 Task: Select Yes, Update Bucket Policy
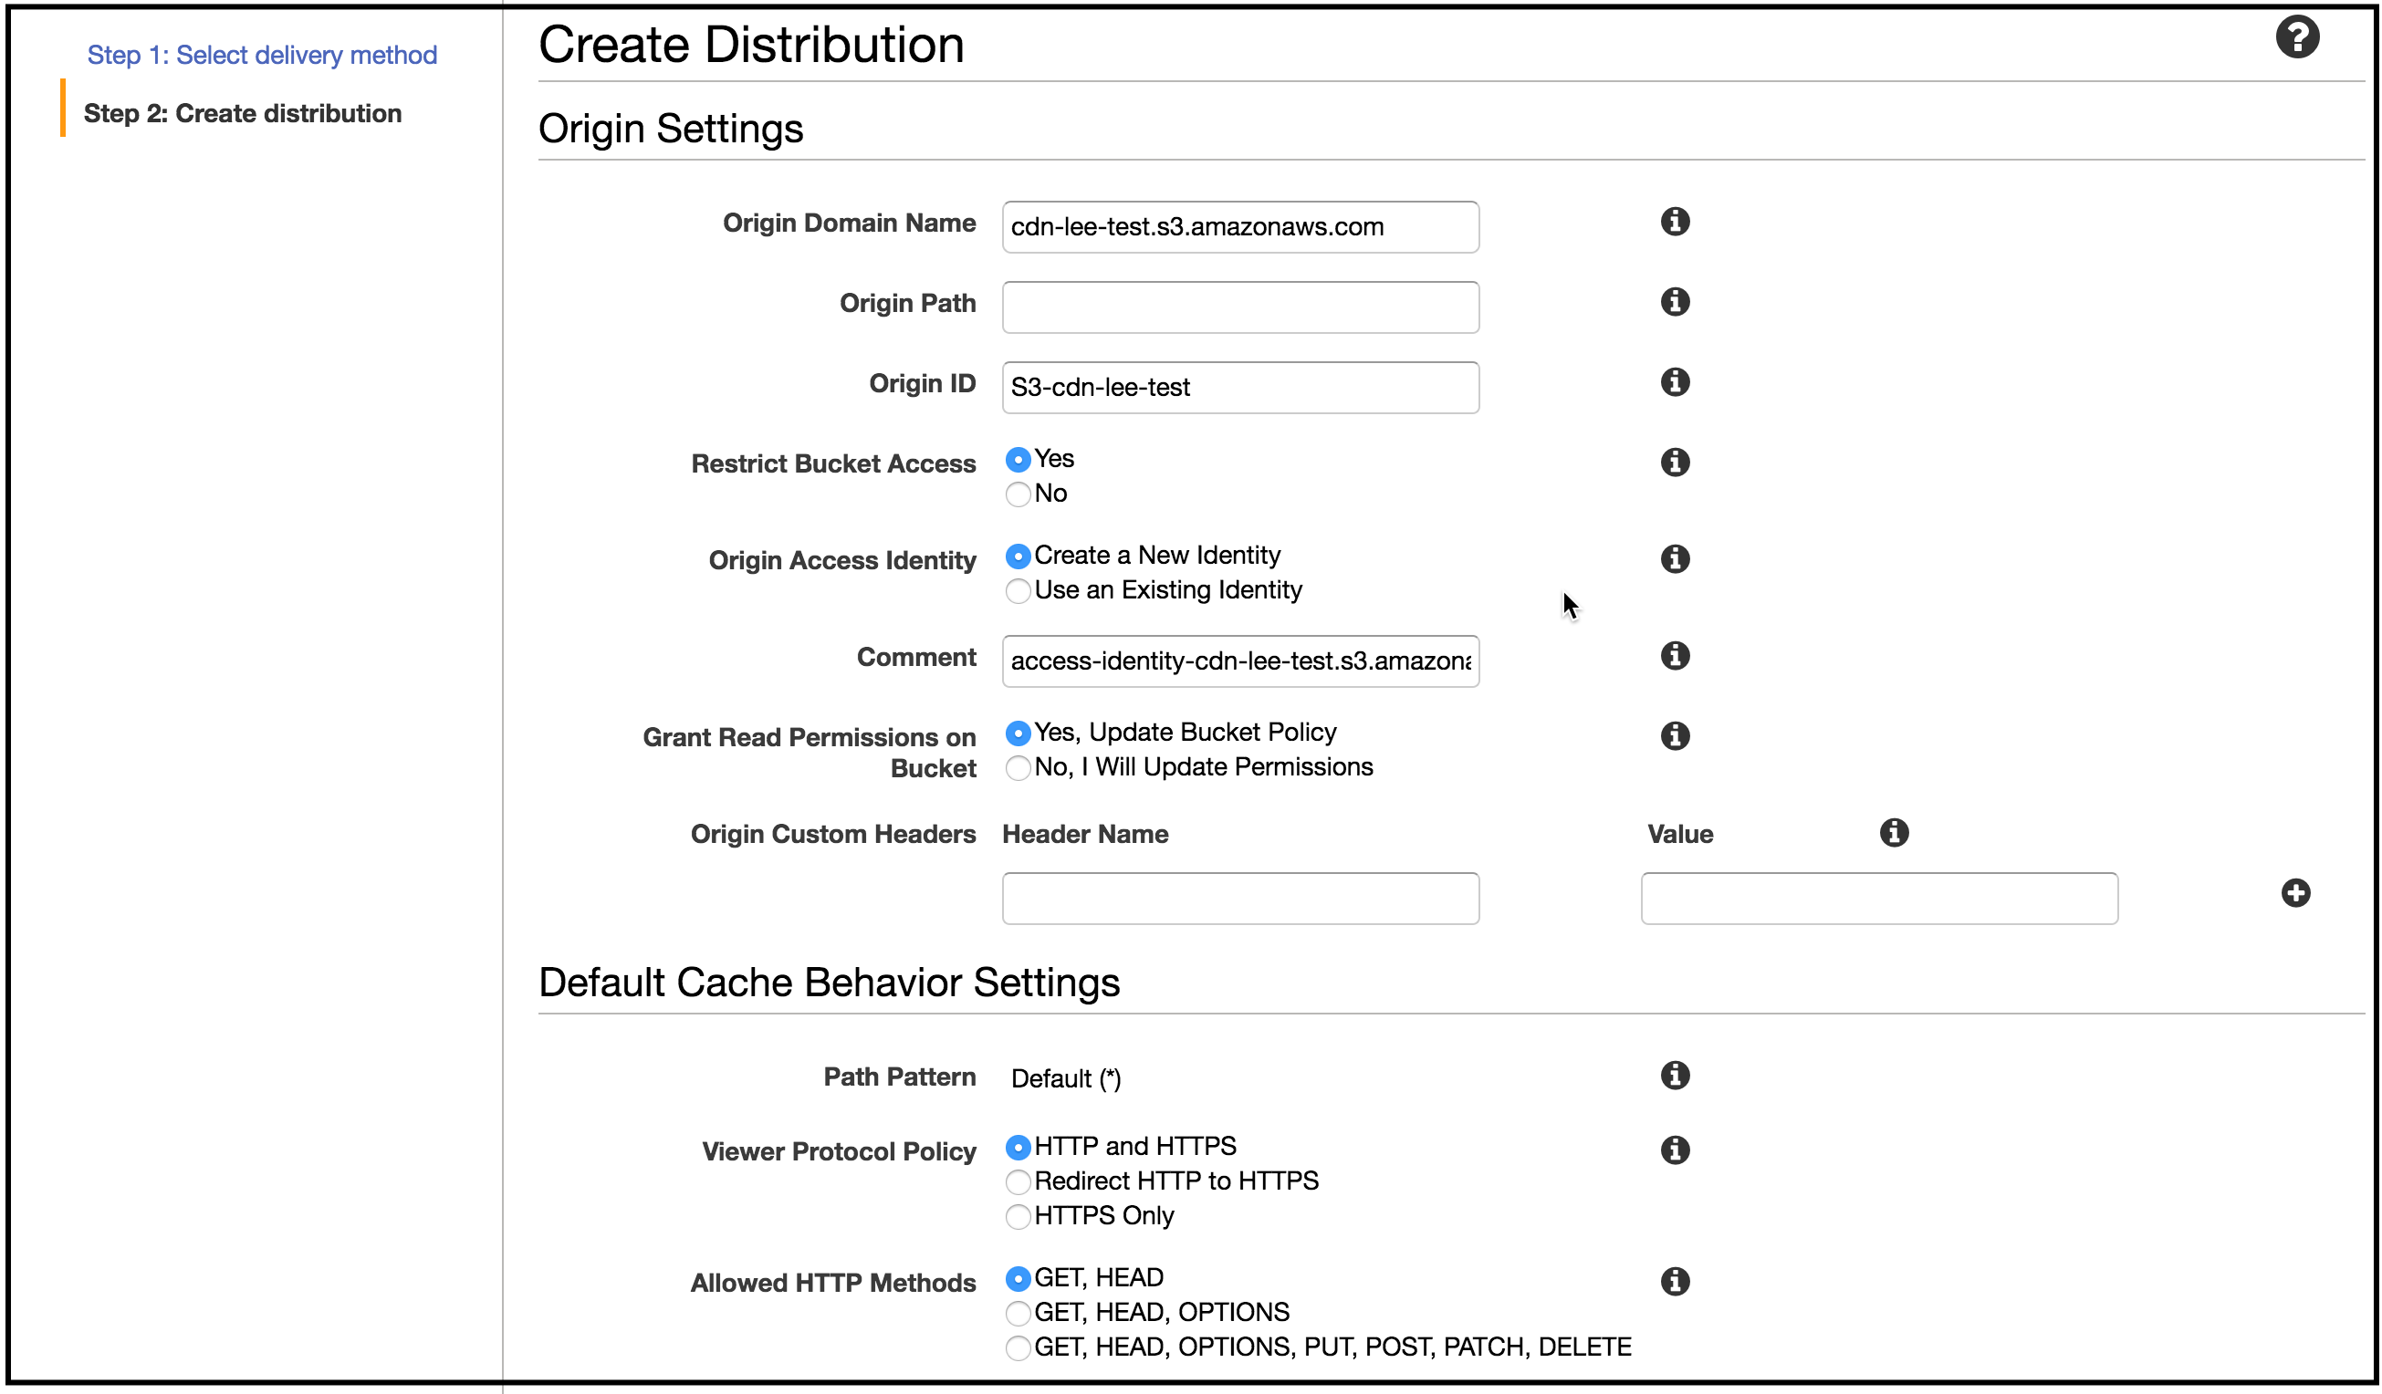click(x=1018, y=733)
